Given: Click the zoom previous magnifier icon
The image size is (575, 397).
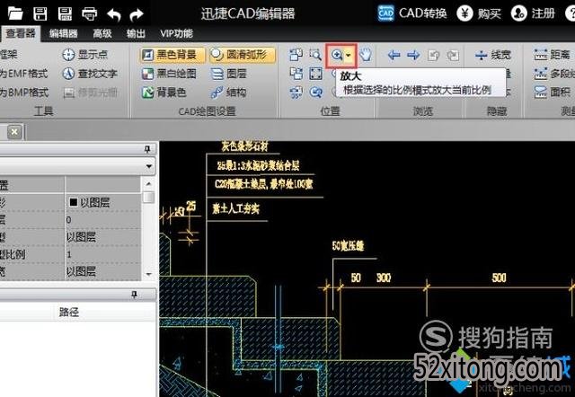Looking at the screenshot, I should click(315, 92).
